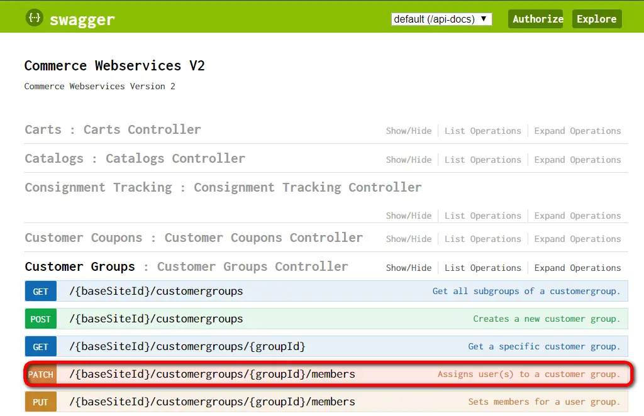This screenshot has width=644, height=416.
Task: Click the 'Commerce Webservices V2' title
Action: click(x=114, y=65)
